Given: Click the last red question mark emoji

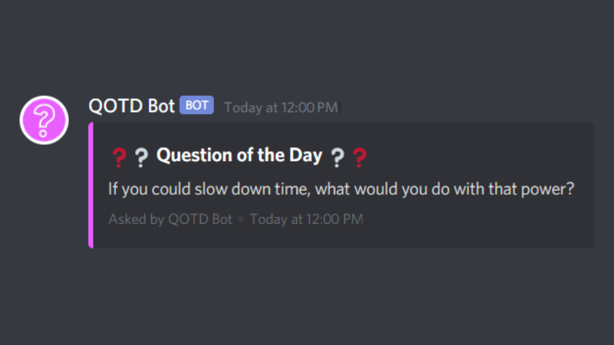Looking at the screenshot, I should pos(359,158).
